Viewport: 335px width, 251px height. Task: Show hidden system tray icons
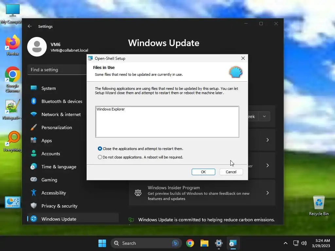[285, 243]
